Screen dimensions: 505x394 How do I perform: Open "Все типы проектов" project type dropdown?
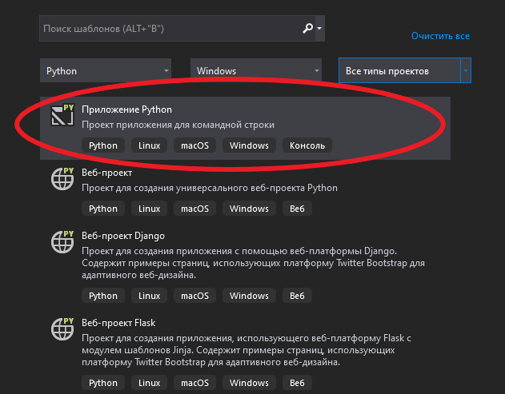[405, 70]
